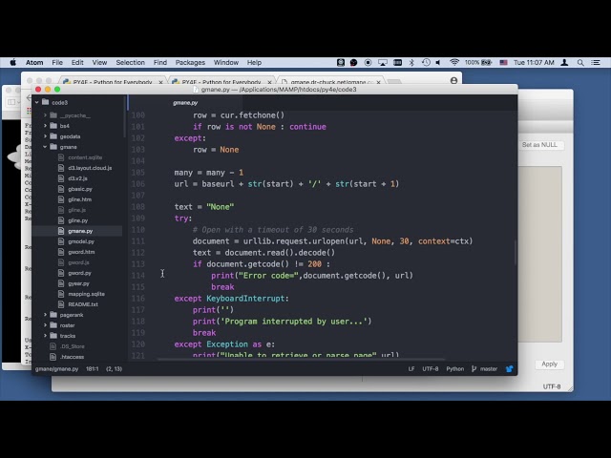
Task: Open mapping.sqlite file
Action: pyautogui.click(x=86, y=294)
